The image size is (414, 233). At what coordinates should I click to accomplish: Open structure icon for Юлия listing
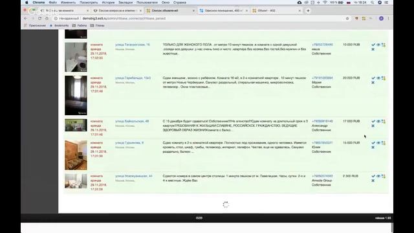tap(384, 143)
